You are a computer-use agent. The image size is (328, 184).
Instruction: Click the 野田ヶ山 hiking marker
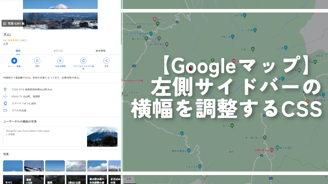pyautogui.click(x=213, y=61)
